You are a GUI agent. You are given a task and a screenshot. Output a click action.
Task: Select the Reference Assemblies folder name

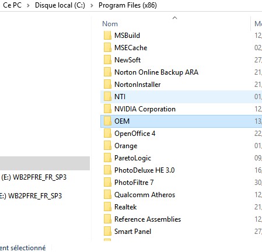click(148, 219)
